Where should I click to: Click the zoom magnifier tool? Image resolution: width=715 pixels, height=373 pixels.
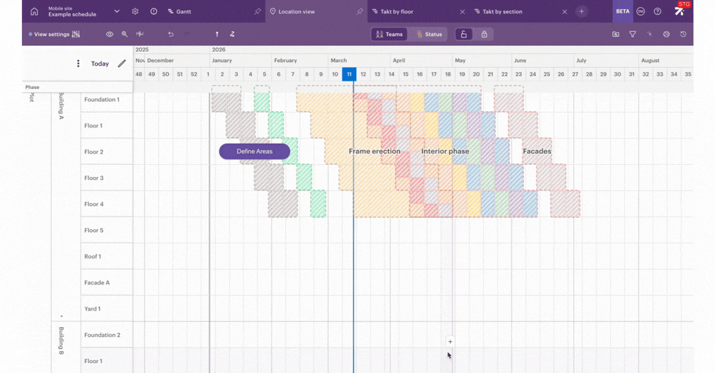click(x=125, y=34)
